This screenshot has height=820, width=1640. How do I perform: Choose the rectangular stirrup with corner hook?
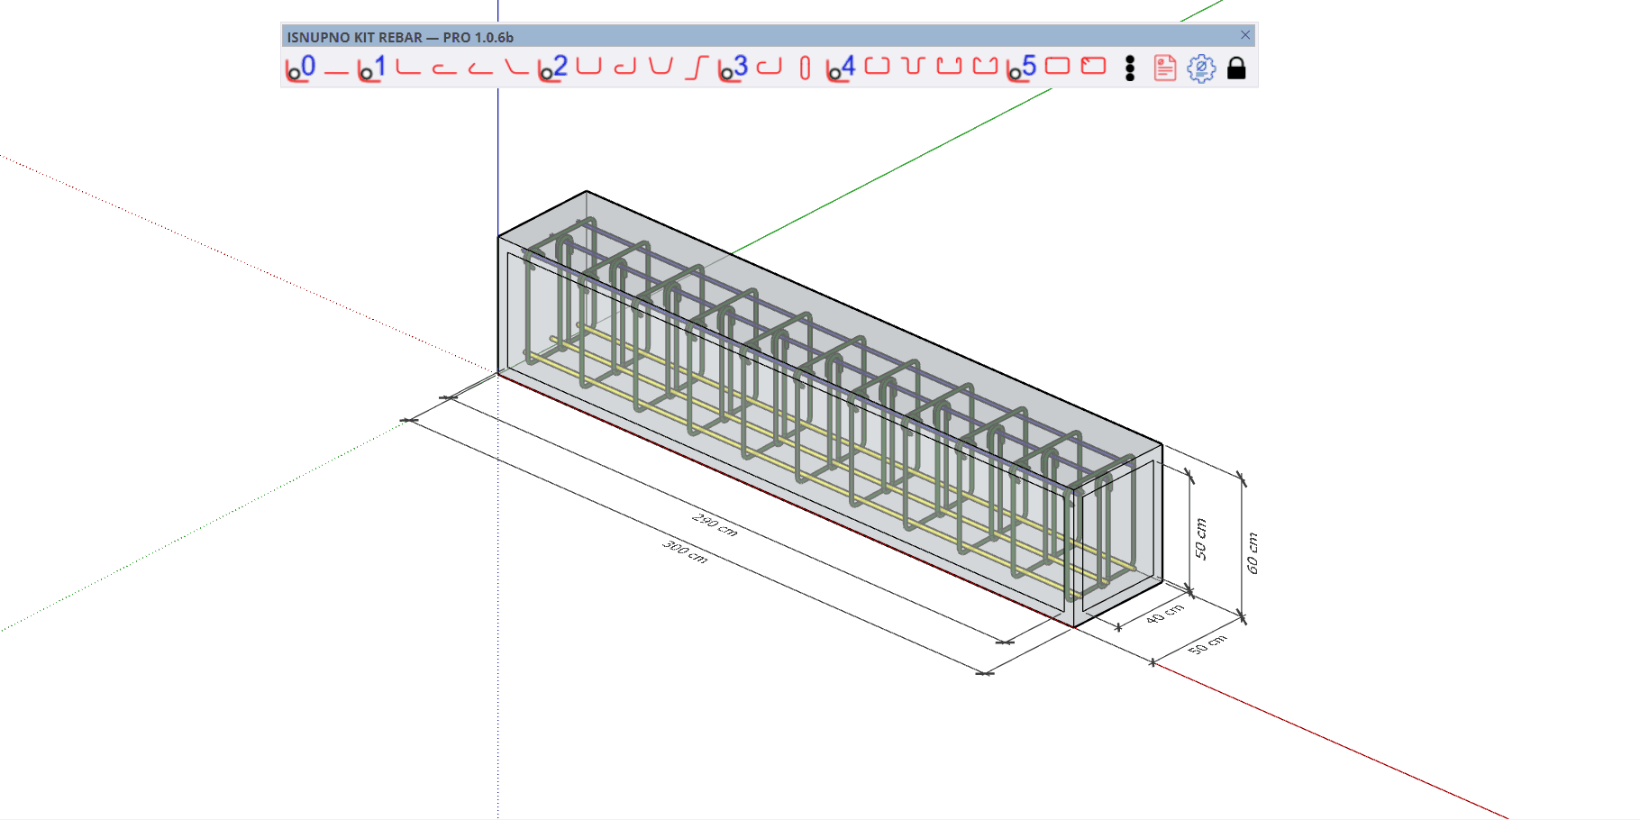point(1093,67)
